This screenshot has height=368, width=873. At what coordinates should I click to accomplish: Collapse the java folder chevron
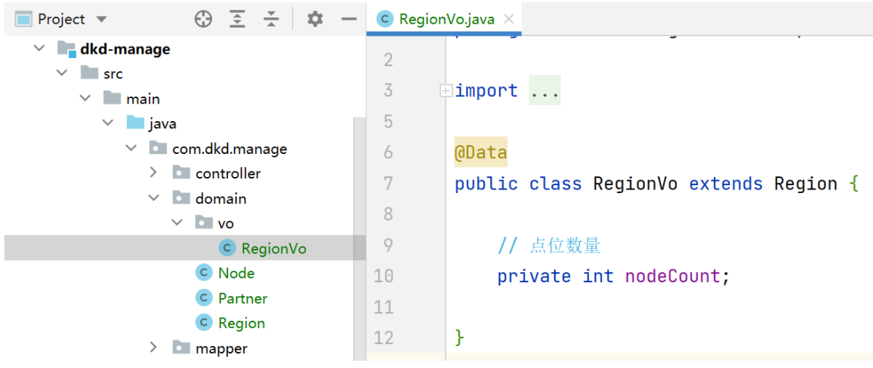coord(108,123)
